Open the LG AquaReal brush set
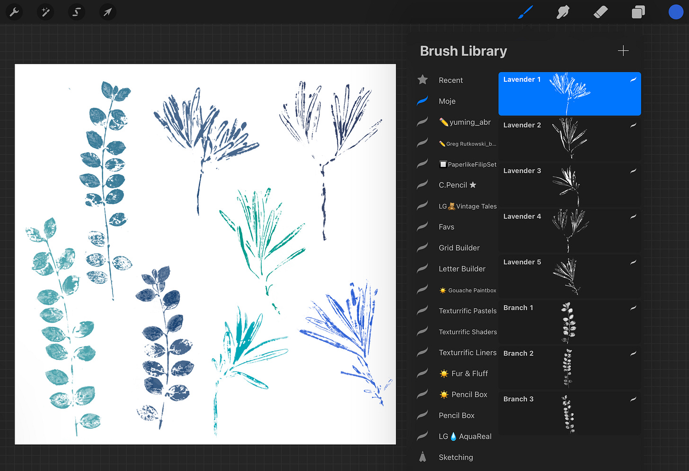Viewport: 689px width, 471px height. 465,437
